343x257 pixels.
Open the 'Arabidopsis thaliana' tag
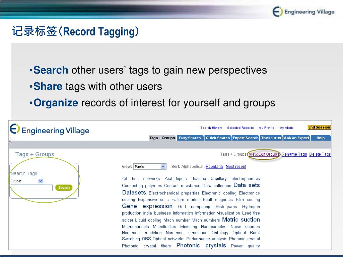pos(185,179)
